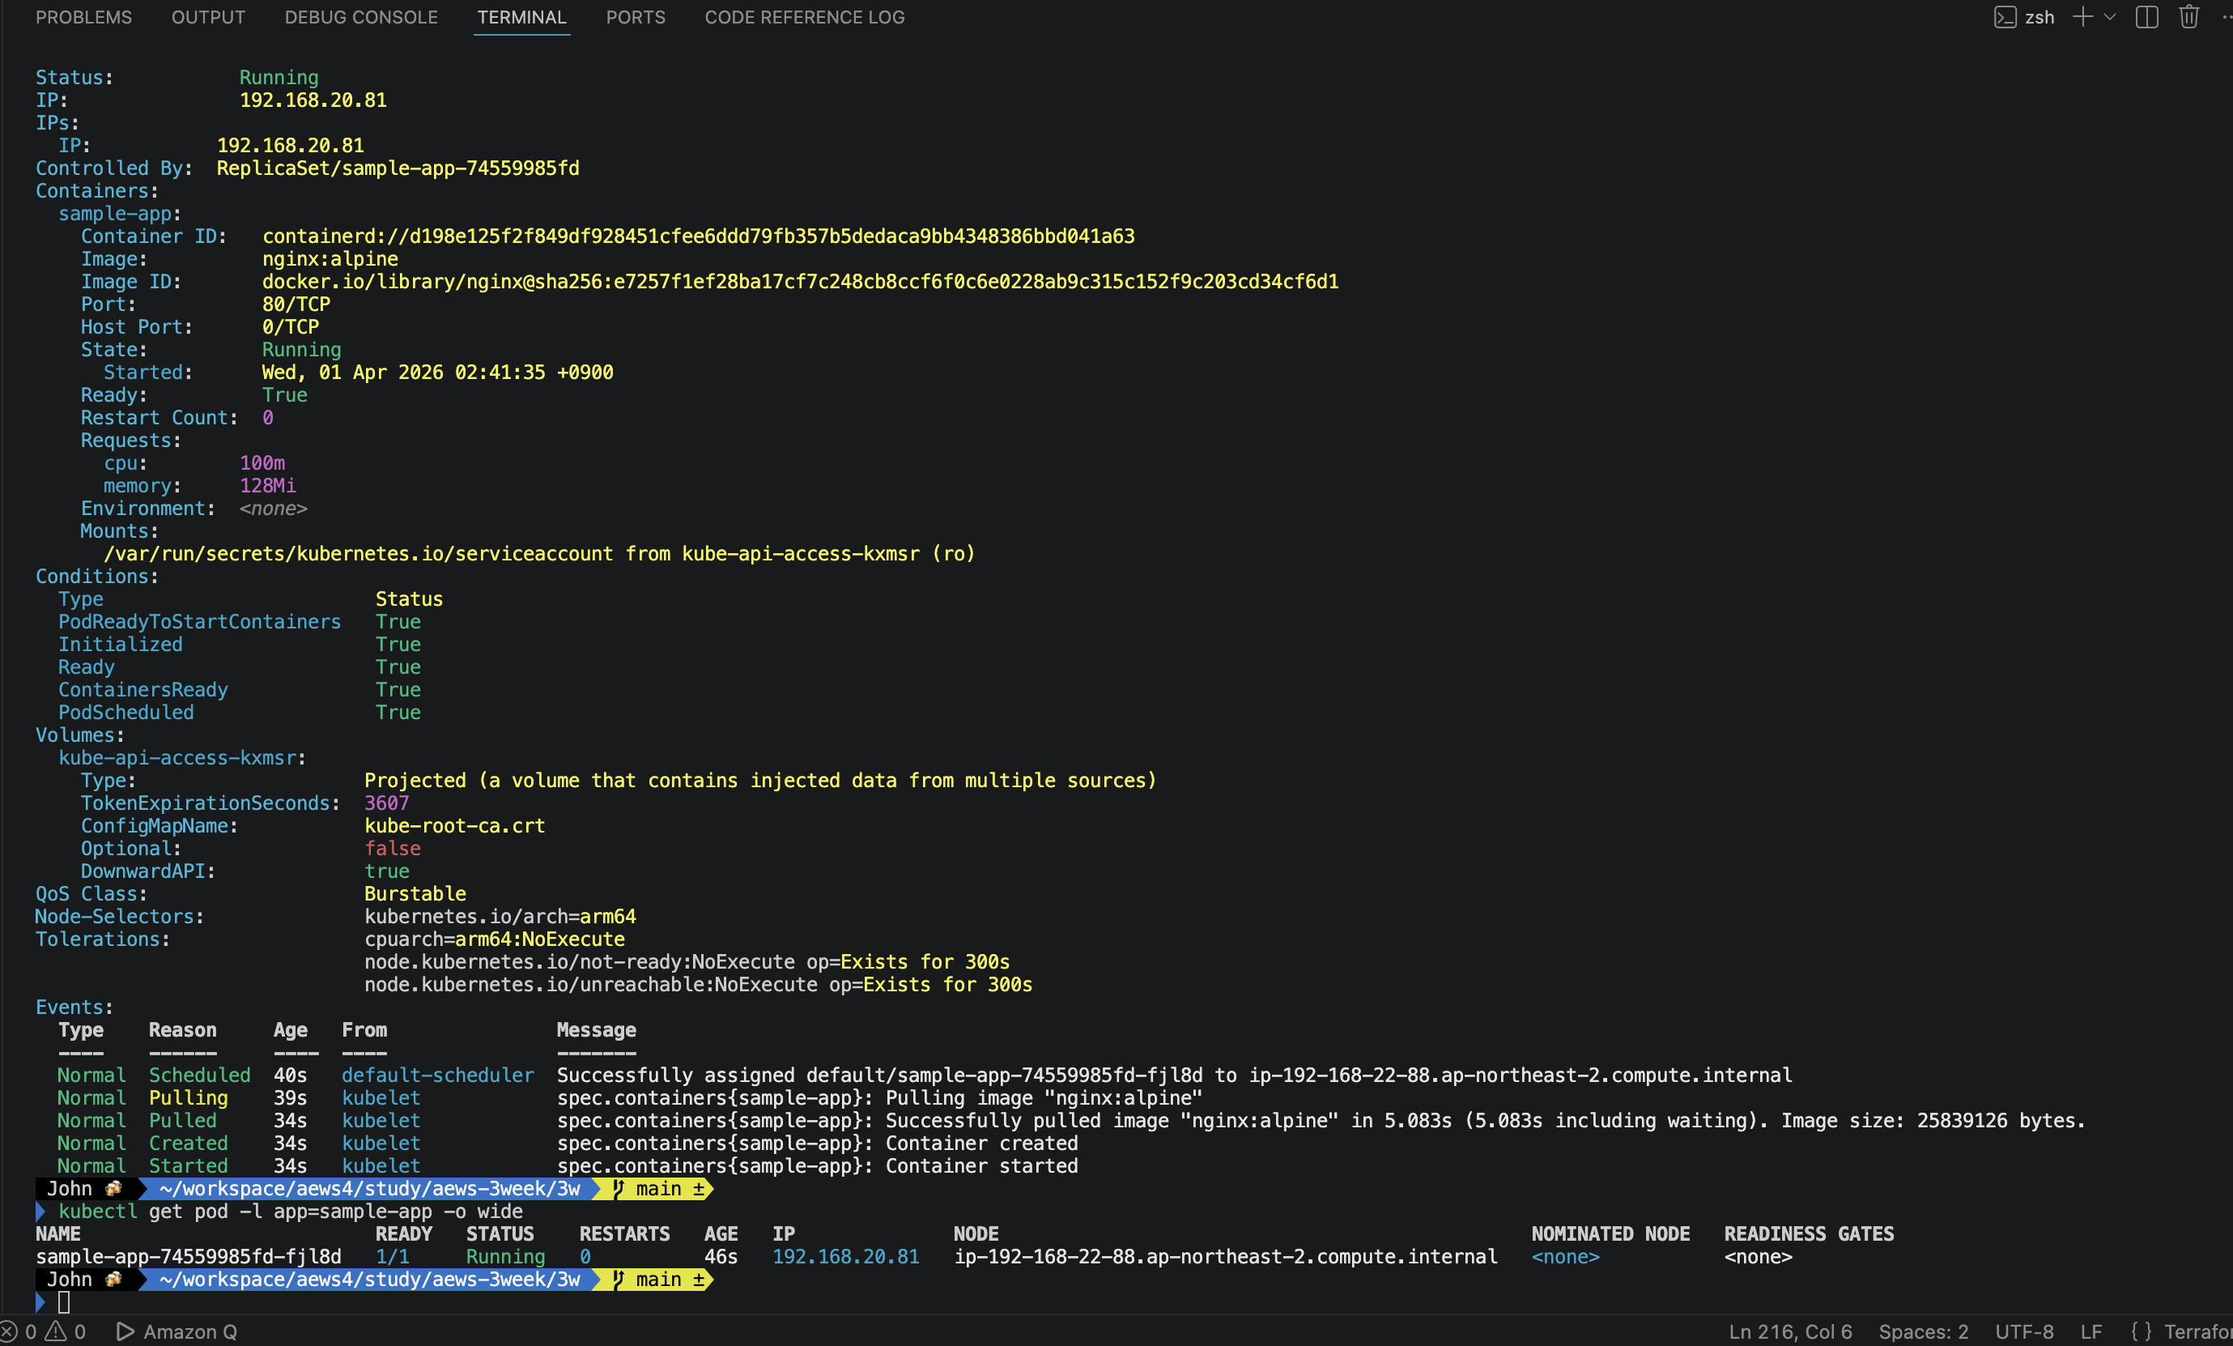Image resolution: width=2233 pixels, height=1346 pixels.
Task: Click the main git branch in last prompt
Action: [x=659, y=1279]
